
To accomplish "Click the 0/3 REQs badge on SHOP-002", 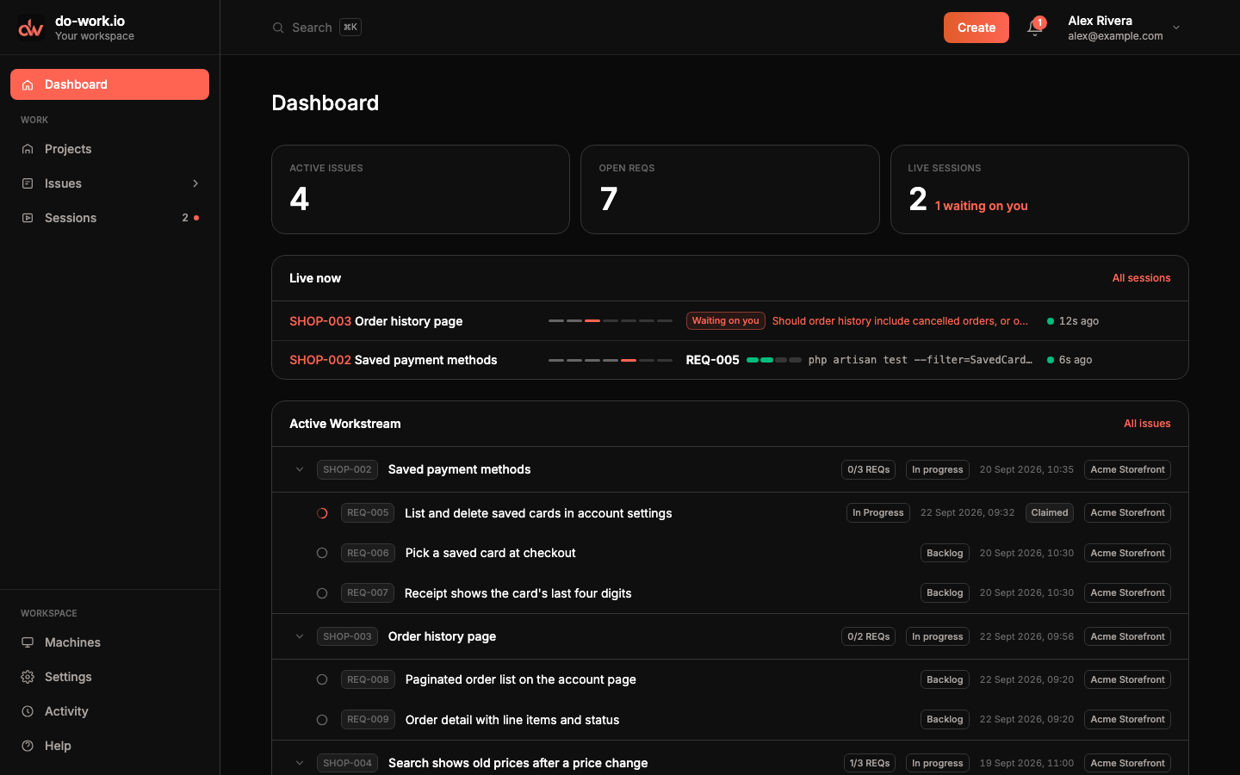I will (x=868, y=469).
